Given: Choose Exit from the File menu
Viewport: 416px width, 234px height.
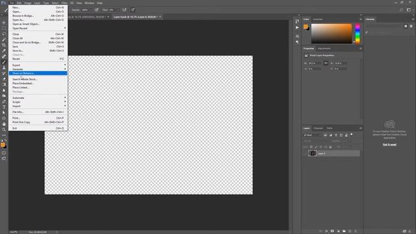Looking at the screenshot, I should (x=38, y=128).
